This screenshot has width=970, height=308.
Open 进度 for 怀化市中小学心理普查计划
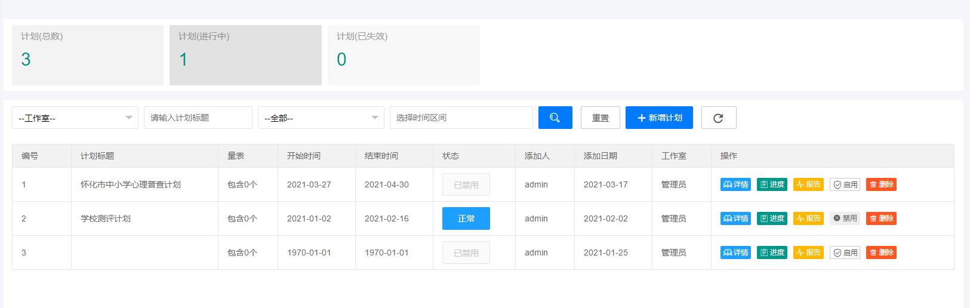click(x=772, y=184)
